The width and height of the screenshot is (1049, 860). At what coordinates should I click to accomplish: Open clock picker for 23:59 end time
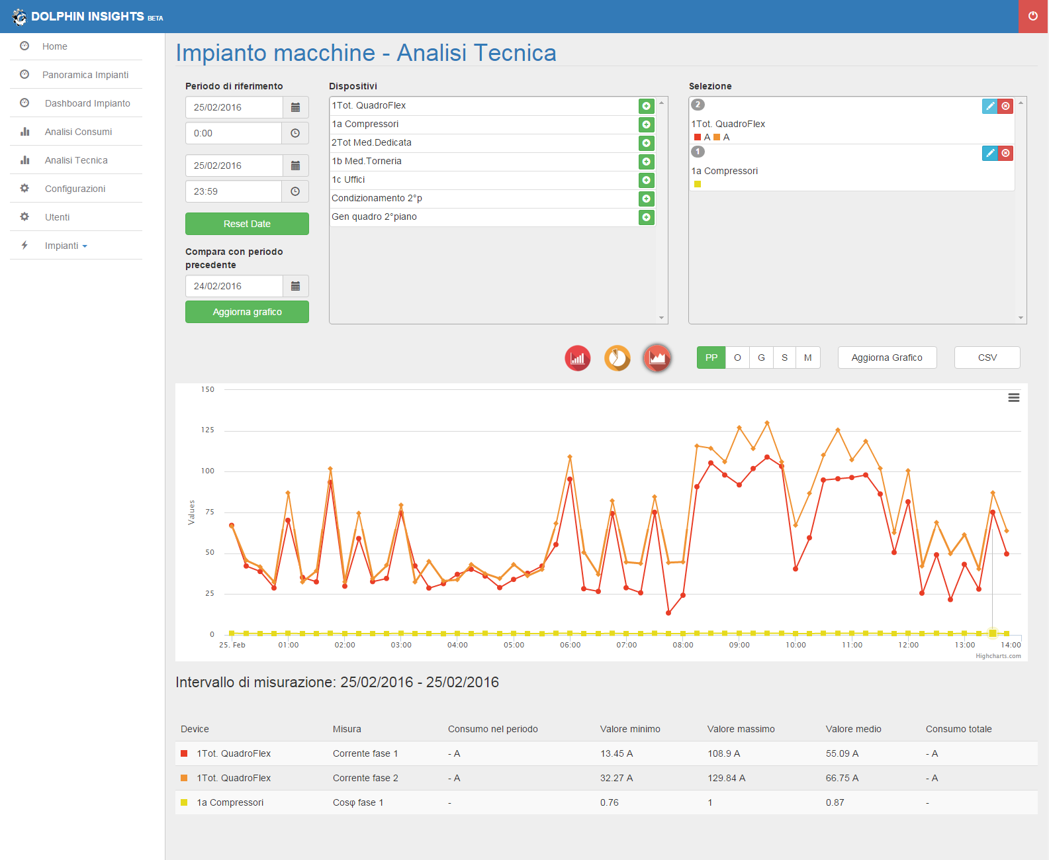pos(295,191)
